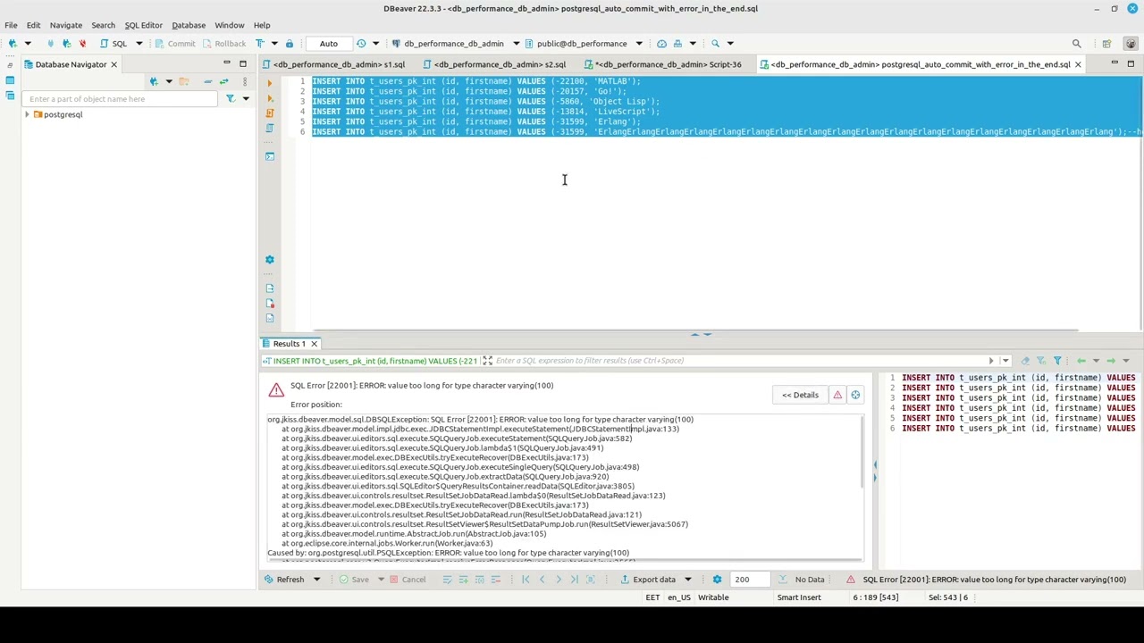Click the << Details button

pyautogui.click(x=800, y=395)
